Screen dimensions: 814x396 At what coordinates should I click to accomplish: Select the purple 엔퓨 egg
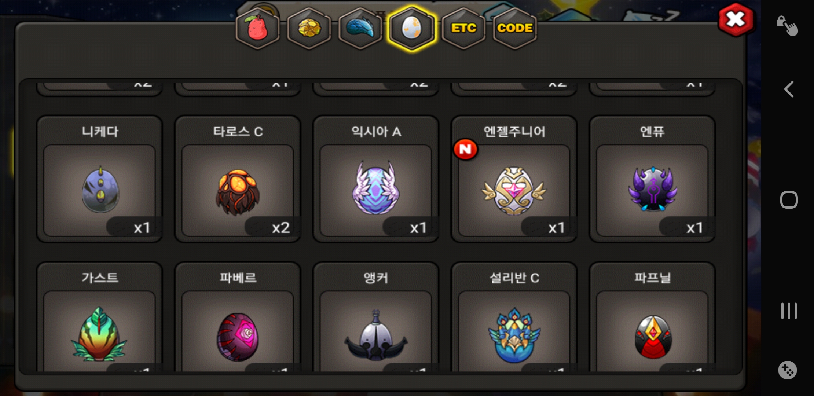[652, 179]
